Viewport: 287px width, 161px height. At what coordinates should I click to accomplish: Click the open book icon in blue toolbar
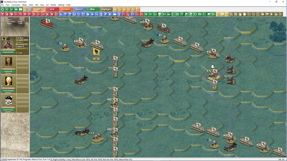tap(74, 14)
